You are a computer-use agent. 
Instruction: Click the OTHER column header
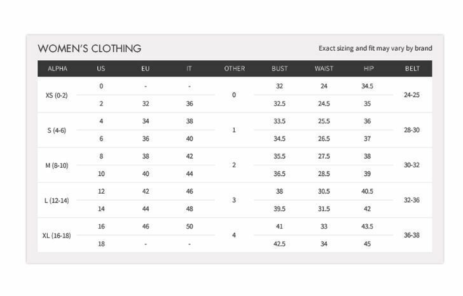[x=235, y=69]
